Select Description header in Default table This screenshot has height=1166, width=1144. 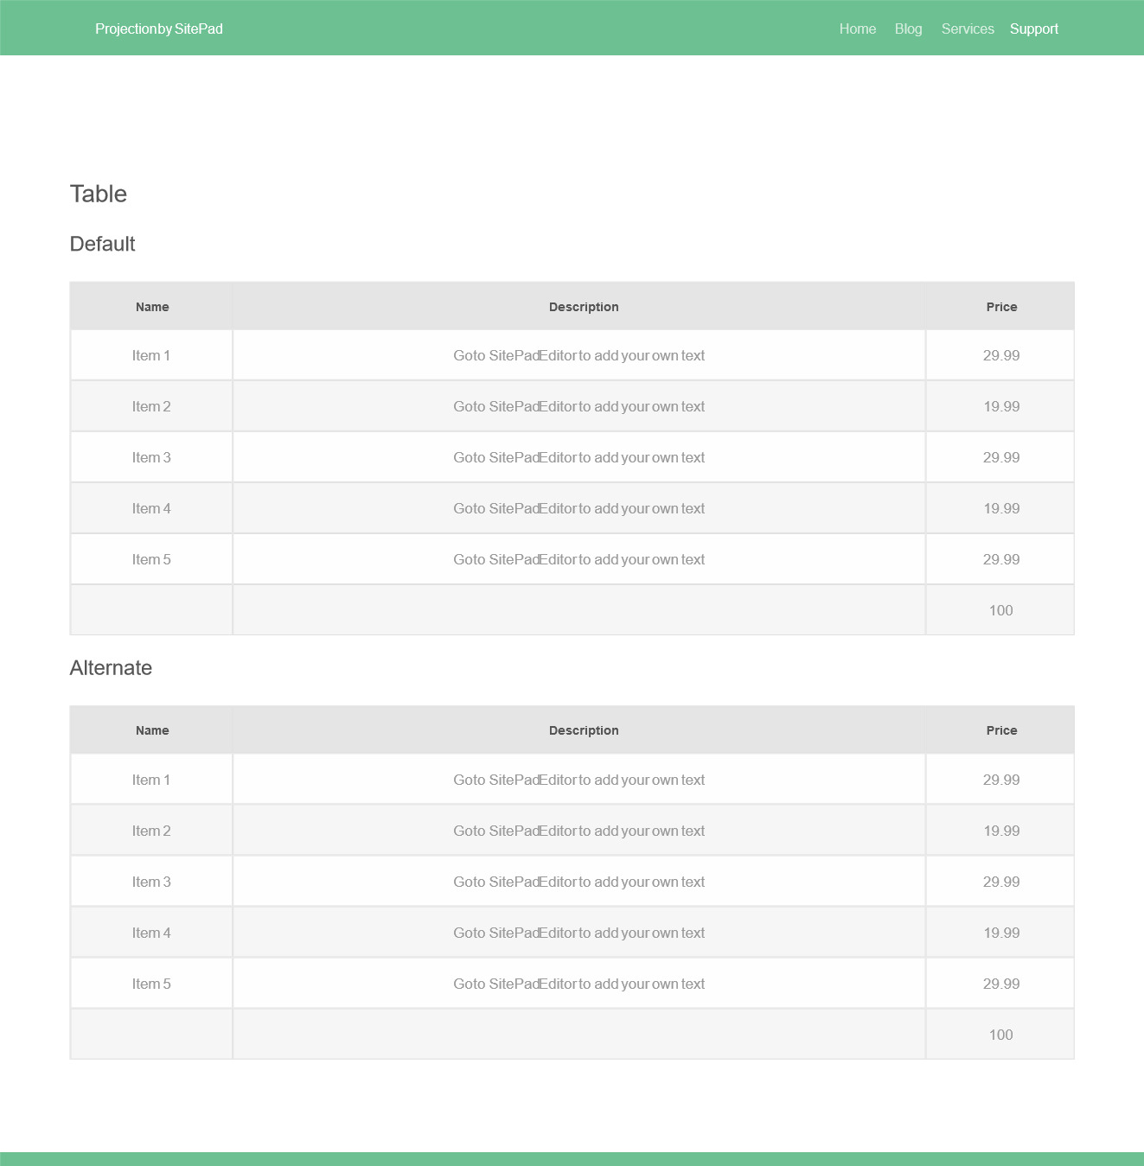(x=584, y=307)
